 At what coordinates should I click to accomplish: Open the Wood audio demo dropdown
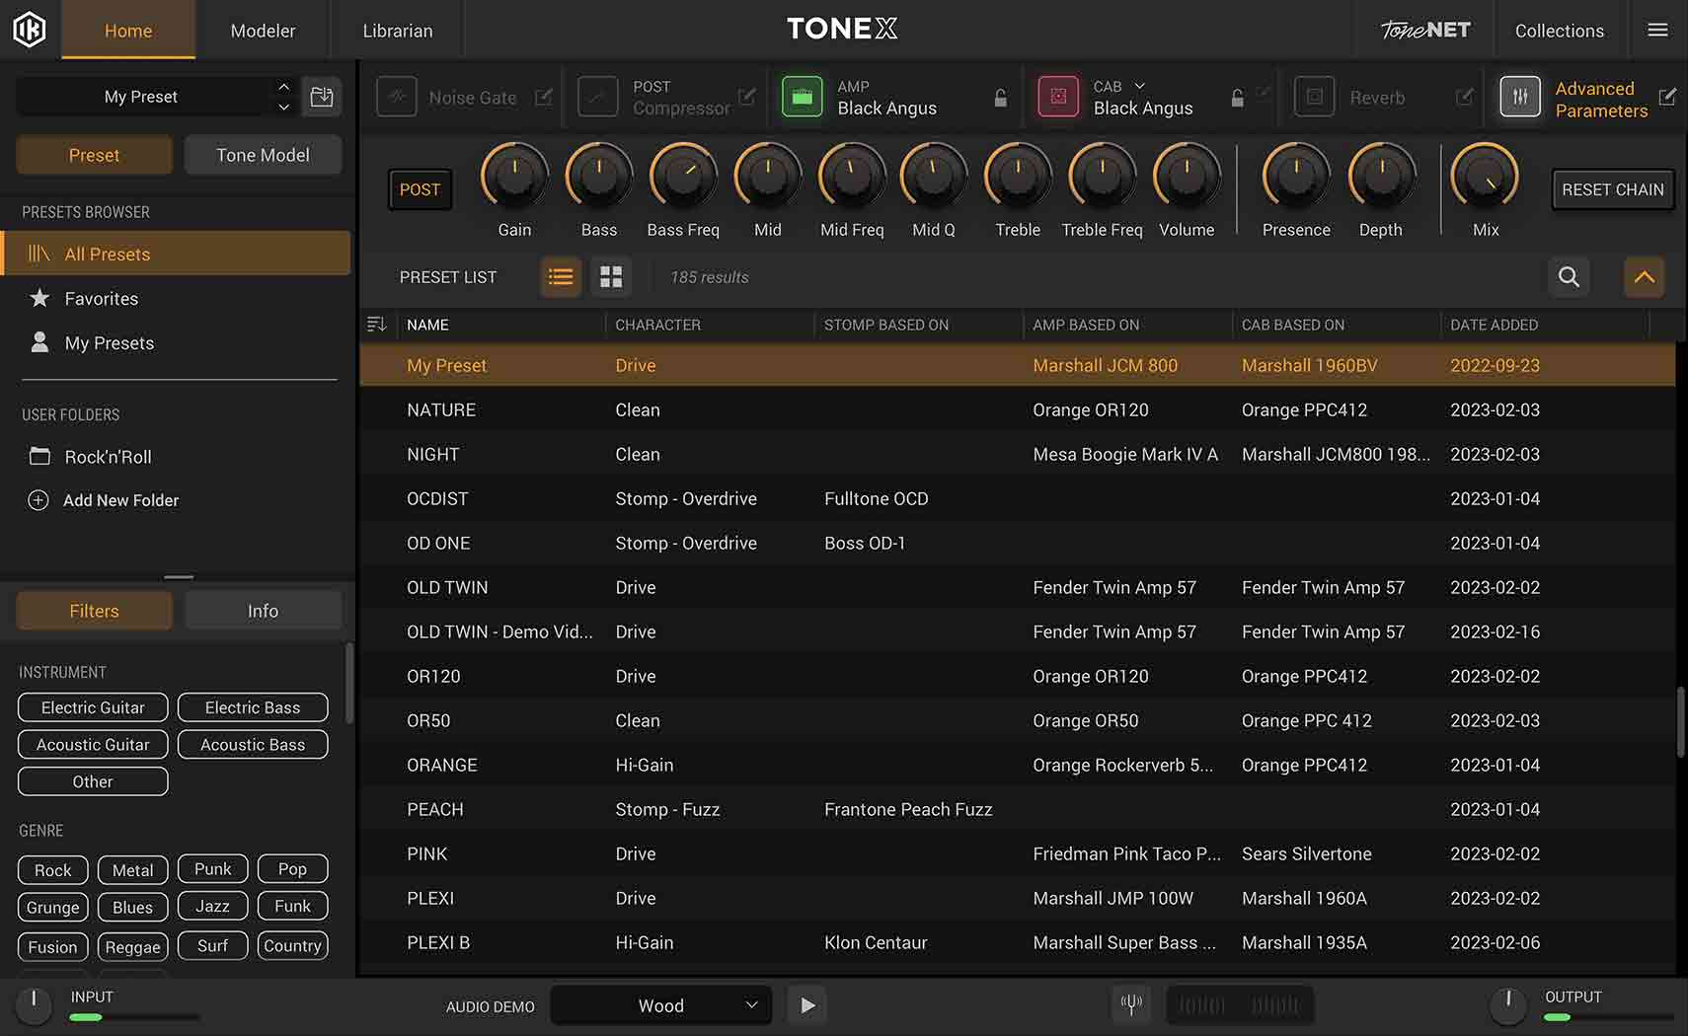click(x=660, y=1004)
